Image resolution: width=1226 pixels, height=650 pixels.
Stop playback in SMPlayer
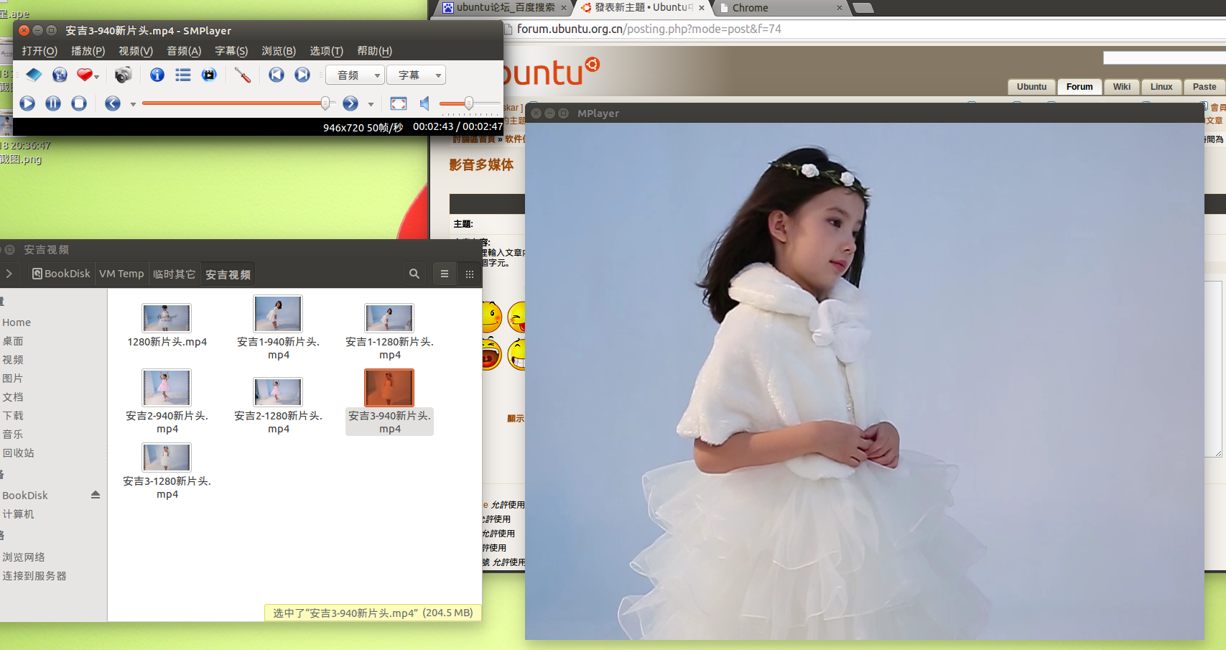point(79,103)
